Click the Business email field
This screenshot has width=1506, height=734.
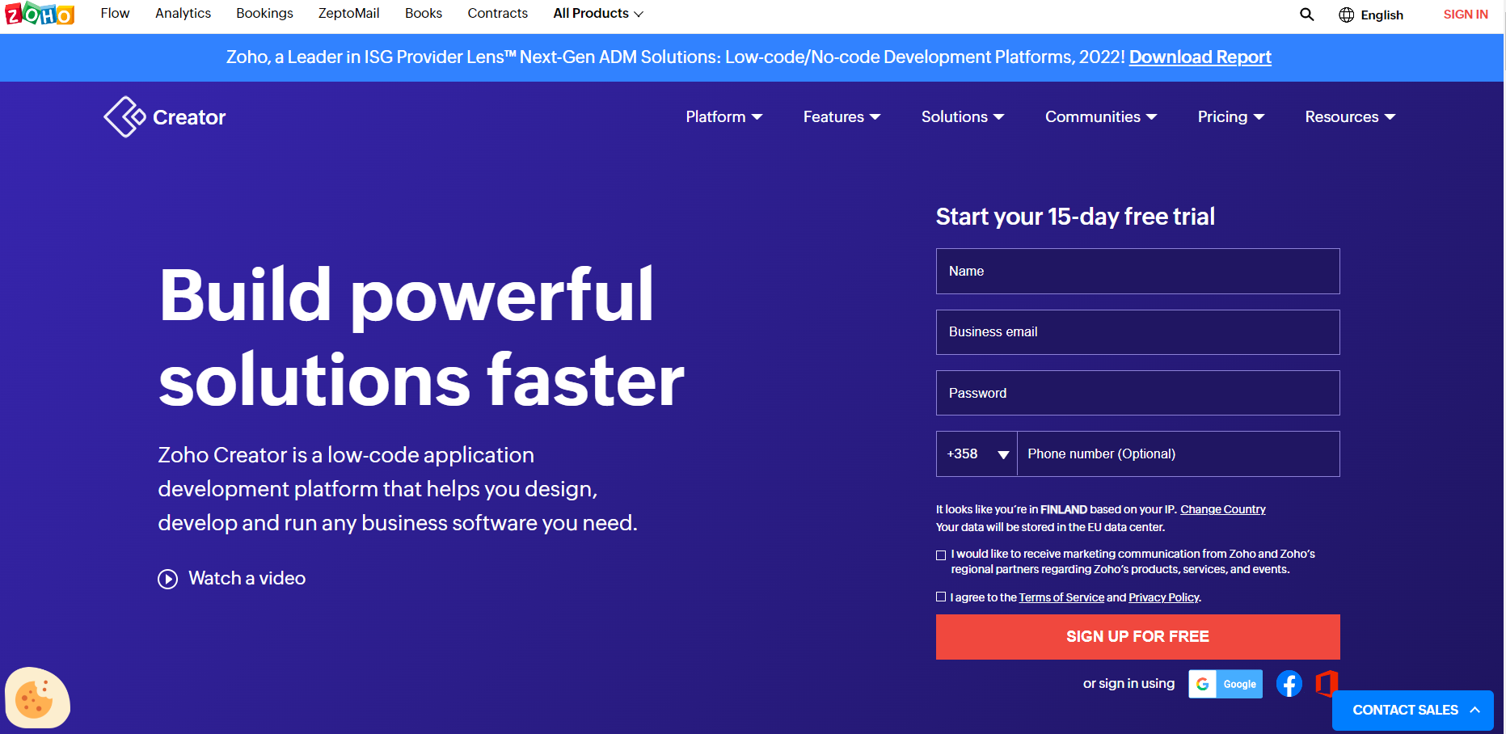[1137, 332]
